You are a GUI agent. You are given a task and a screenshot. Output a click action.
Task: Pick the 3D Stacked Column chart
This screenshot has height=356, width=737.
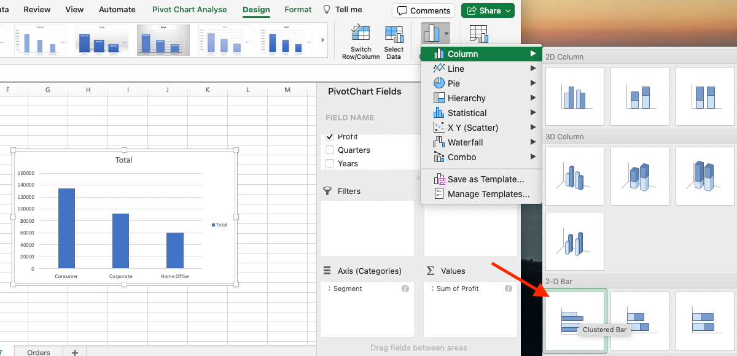coord(640,176)
